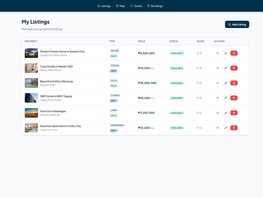Viewport: 263px width, 197px height.
Task: Click the STUDIO type badge
Action: click(x=115, y=66)
